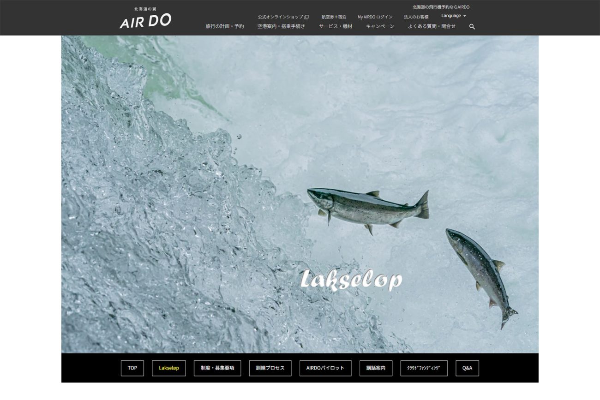Open よくある質問・問合せ menu
The image size is (600, 400).
432,27
